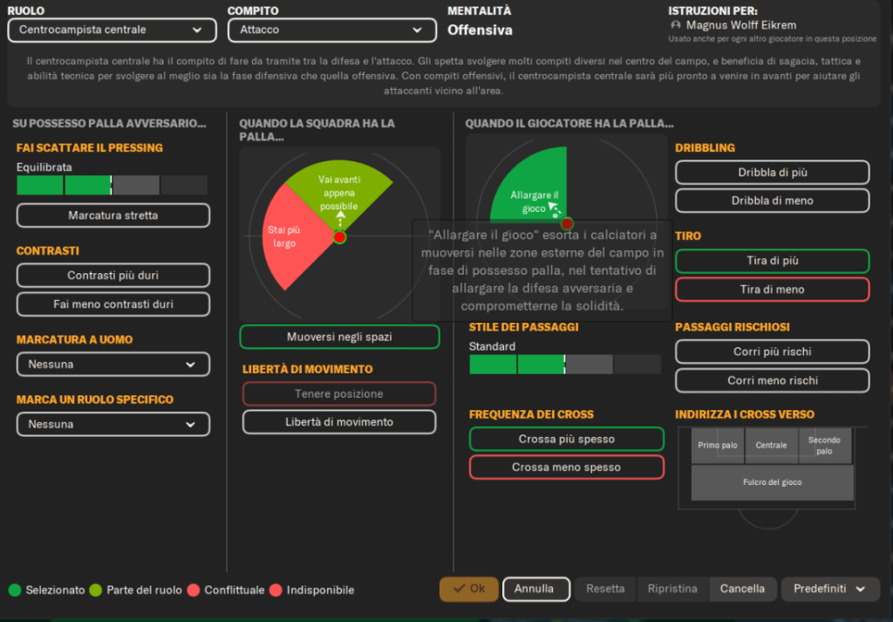Click the player icon beside Magnus Wolff Eikrem
The width and height of the screenshot is (893, 622).
click(676, 26)
